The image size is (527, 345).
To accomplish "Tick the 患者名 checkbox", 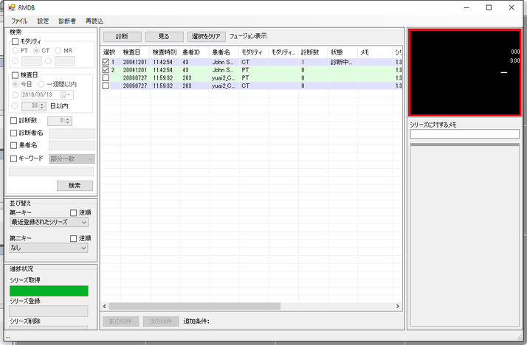I will [x=14, y=146].
